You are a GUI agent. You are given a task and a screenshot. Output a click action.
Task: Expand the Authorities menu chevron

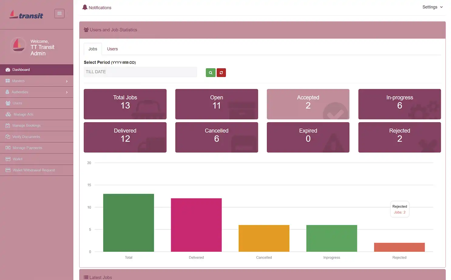[x=66, y=92]
